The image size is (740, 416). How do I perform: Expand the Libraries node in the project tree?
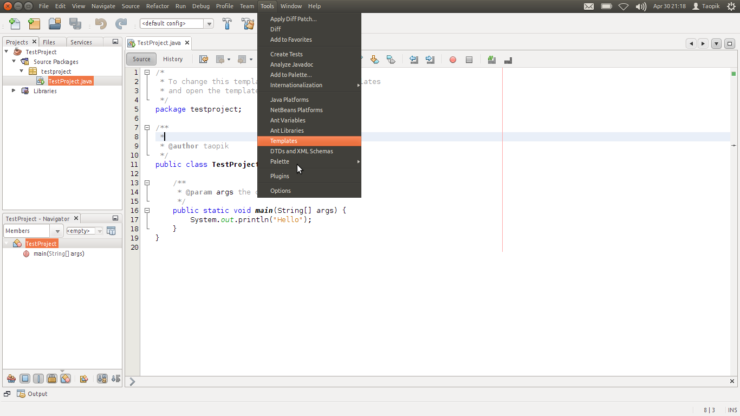coord(12,90)
